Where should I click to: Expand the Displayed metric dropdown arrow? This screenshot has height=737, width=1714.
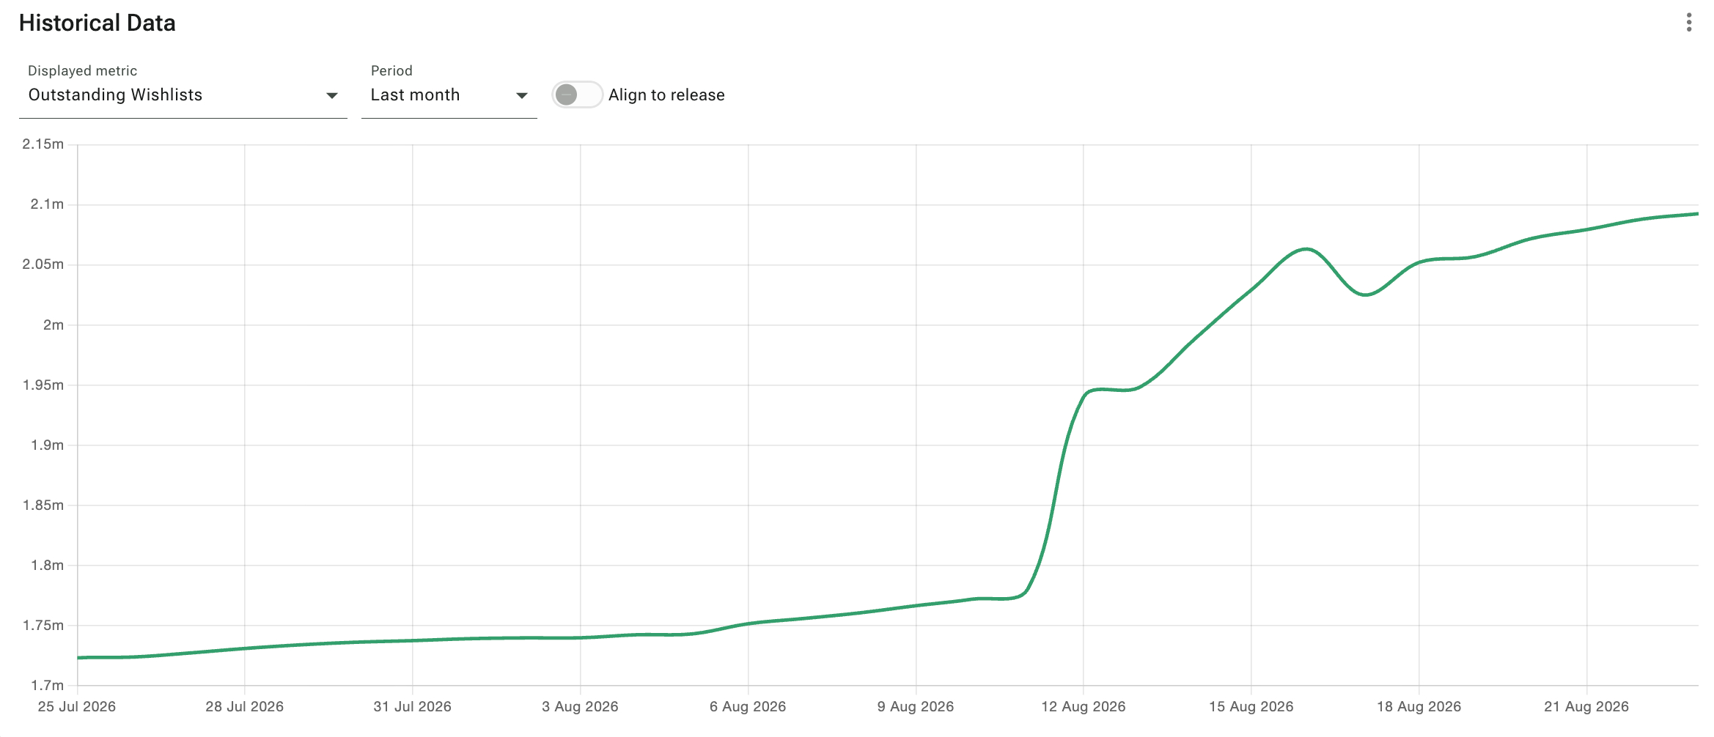[331, 96]
